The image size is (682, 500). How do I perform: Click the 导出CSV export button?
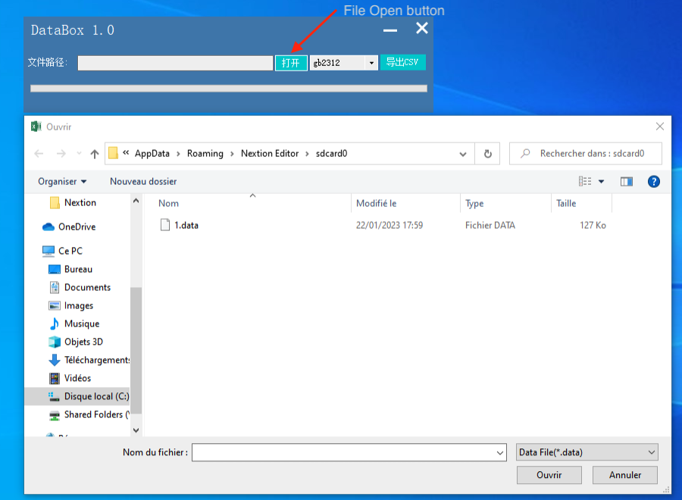[403, 62]
